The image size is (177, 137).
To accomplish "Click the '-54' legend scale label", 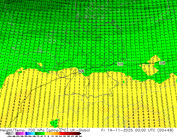I will [9, 136].
